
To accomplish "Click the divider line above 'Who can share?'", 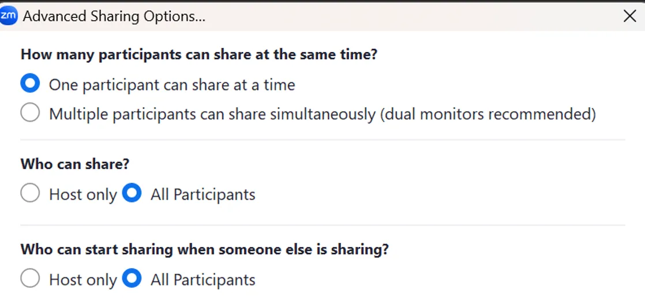I will [322, 140].
